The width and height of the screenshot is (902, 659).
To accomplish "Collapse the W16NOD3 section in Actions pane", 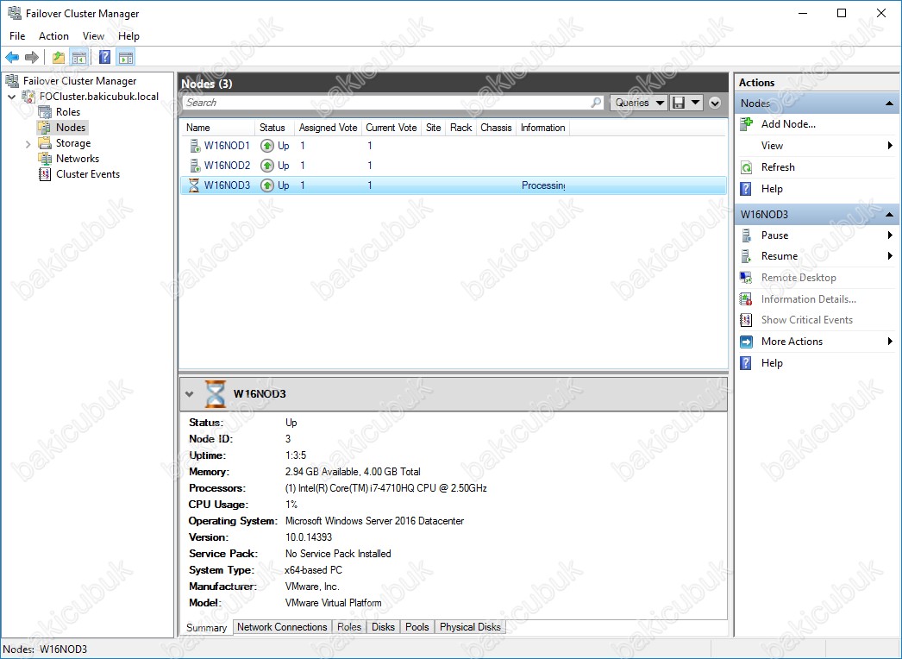I will (889, 215).
